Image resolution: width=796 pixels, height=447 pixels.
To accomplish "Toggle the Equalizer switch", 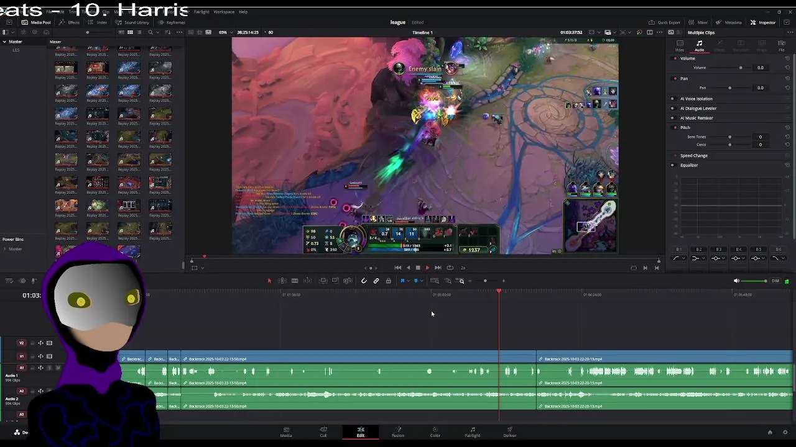I will click(672, 165).
